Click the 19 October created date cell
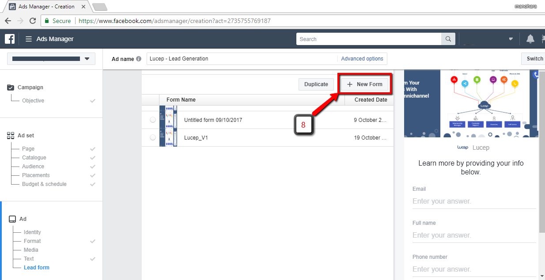The width and height of the screenshot is (545, 280). point(371,138)
